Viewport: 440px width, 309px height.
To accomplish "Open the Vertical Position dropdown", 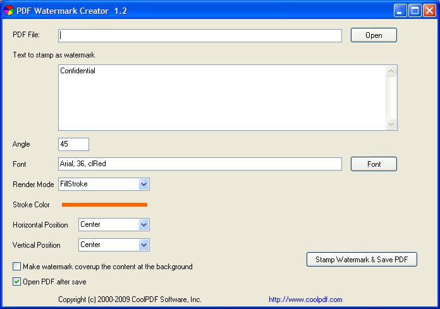I will tap(144, 245).
